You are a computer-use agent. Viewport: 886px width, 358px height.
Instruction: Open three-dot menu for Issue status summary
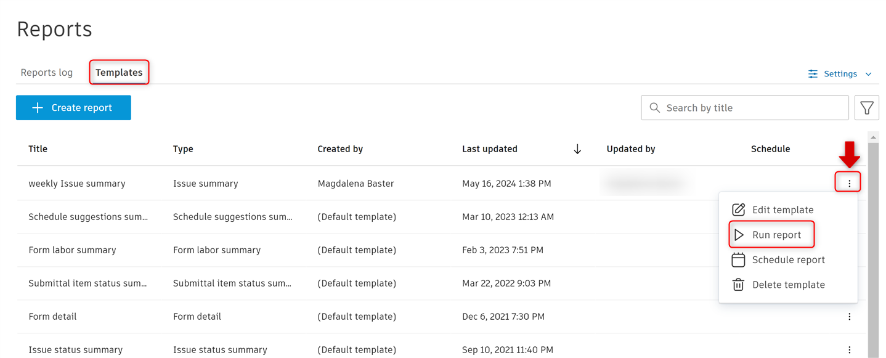tap(849, 349)
